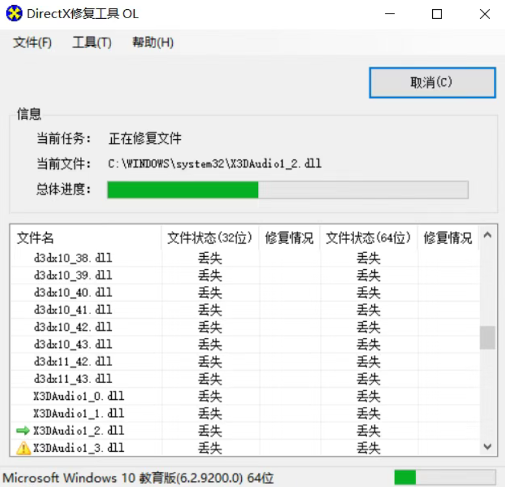The image size is (505, 487).
Task: Click the last 修复情况 header after 64位 column
Action: pyautogui.click(x=448, y=238)
